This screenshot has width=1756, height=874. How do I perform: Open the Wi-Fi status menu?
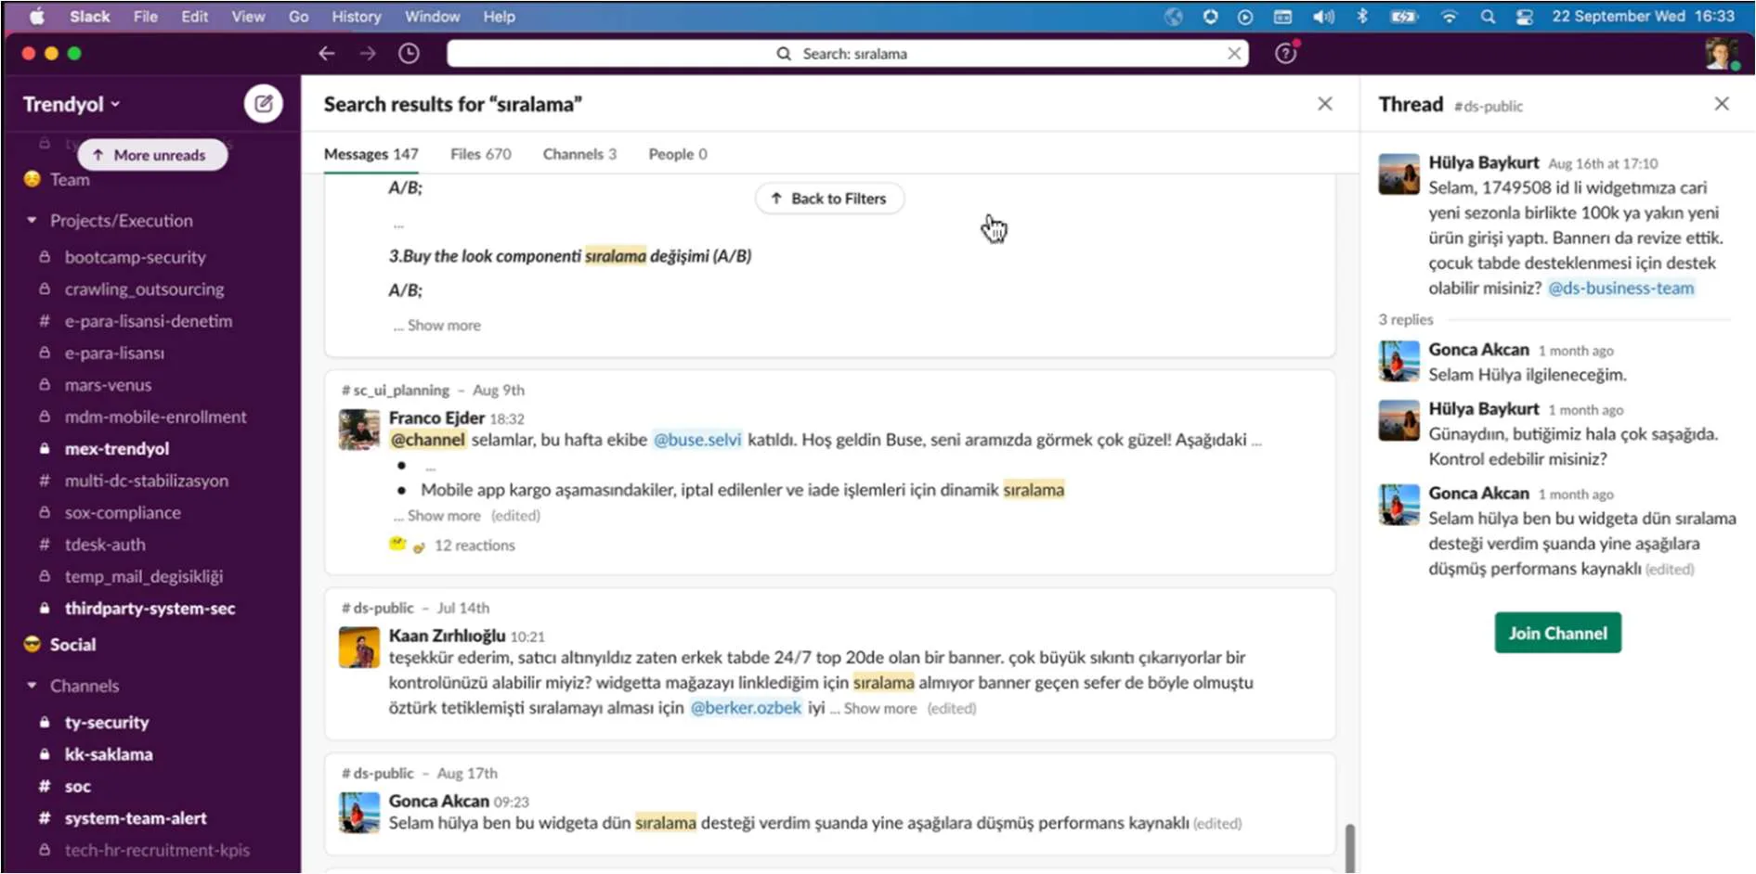(1449, 16)
